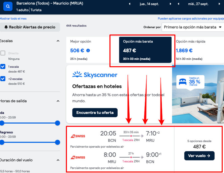Click the 1 adulto passenger text
Viewport: 224px width, 173px height.
pyautogui.click(x=22, y=10)
